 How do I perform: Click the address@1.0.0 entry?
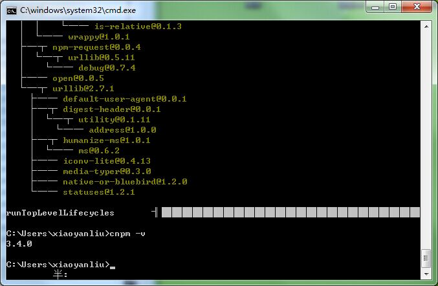(122, 130)
